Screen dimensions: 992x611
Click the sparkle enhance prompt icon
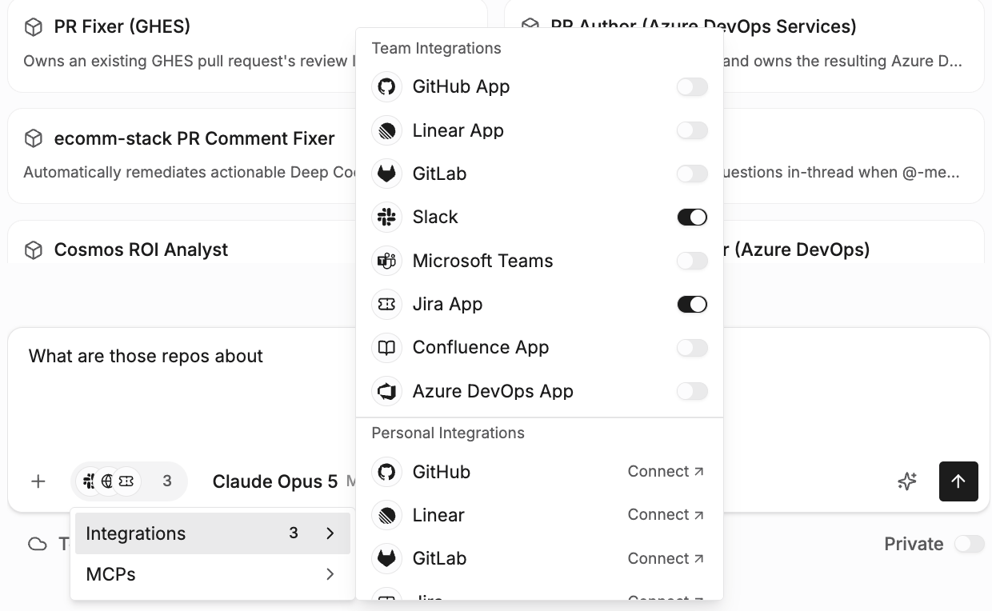(x=907, y=481)
